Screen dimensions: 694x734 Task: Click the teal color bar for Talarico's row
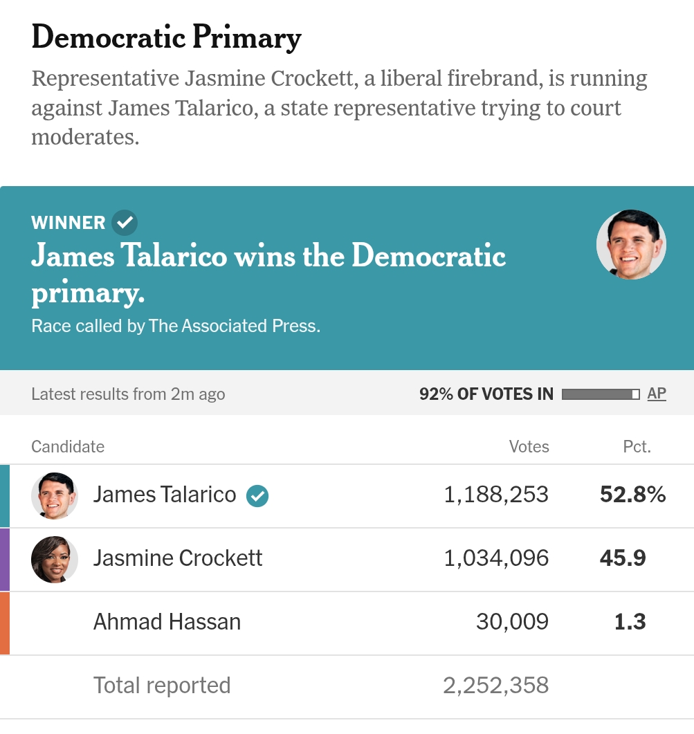[x=5, y=495]
